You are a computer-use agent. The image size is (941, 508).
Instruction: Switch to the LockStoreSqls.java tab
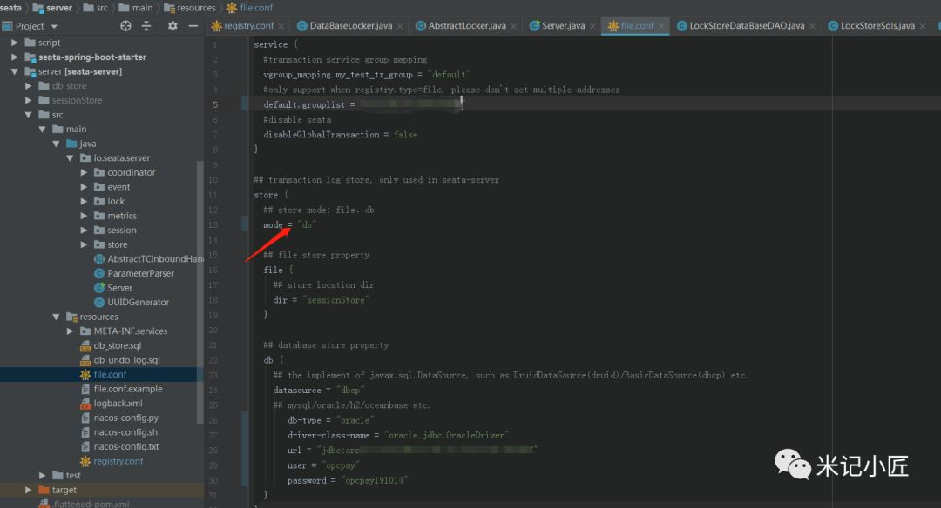(877, 26)
